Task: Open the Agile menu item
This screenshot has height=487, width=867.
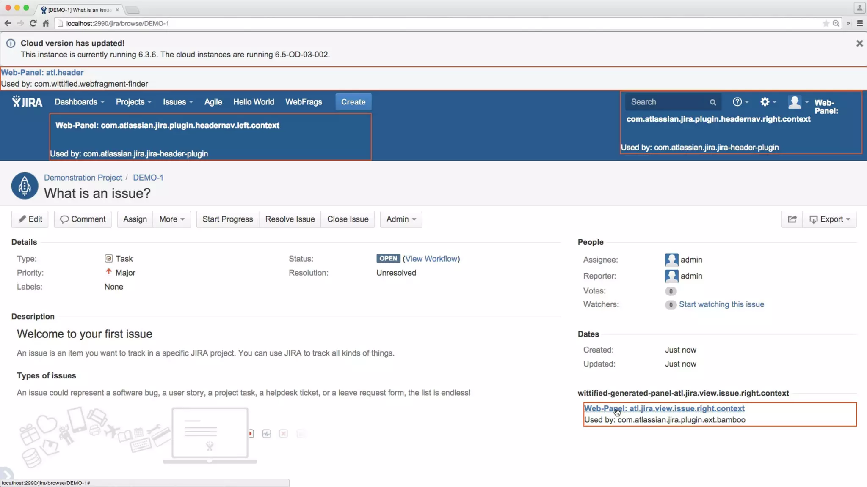Action: coord(213,102)
